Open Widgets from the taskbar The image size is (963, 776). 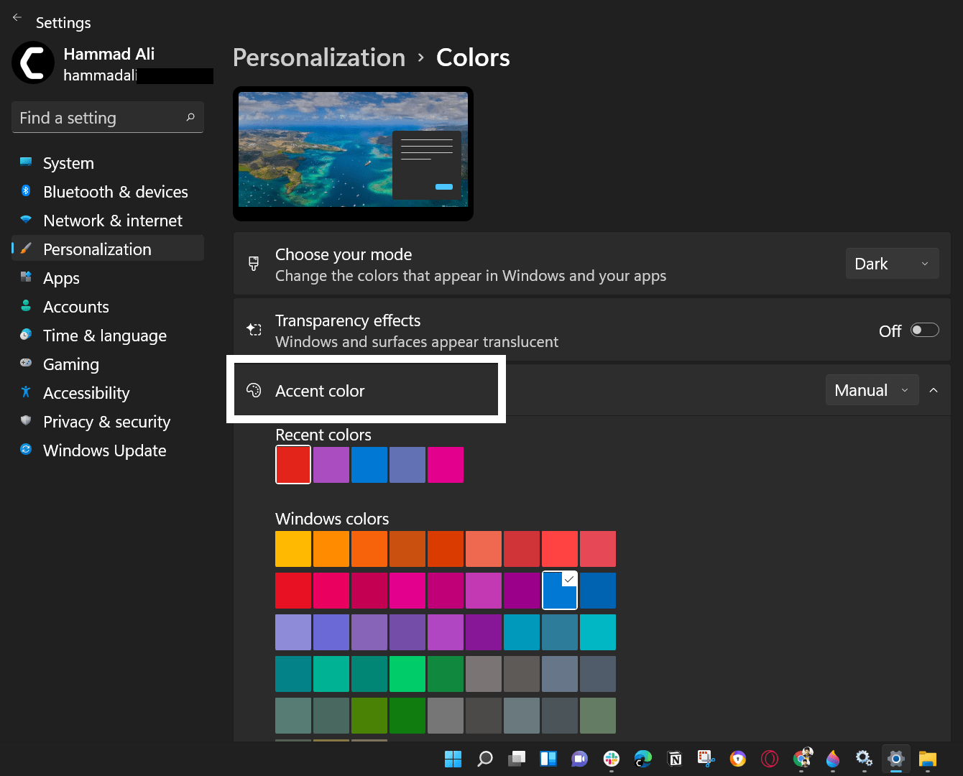pyautogui.click(x=548, y=759)
